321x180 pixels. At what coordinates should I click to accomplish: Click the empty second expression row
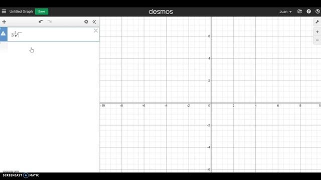tap(50, 47)
